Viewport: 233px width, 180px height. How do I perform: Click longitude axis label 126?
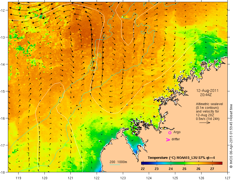click(x=201, y=178)
